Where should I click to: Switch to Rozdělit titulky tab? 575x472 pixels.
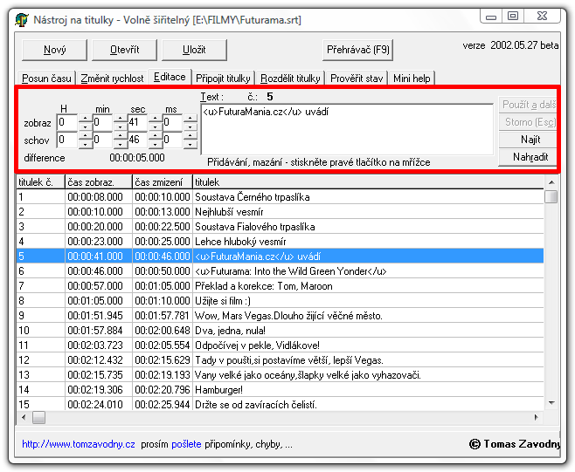coord(290,79)
